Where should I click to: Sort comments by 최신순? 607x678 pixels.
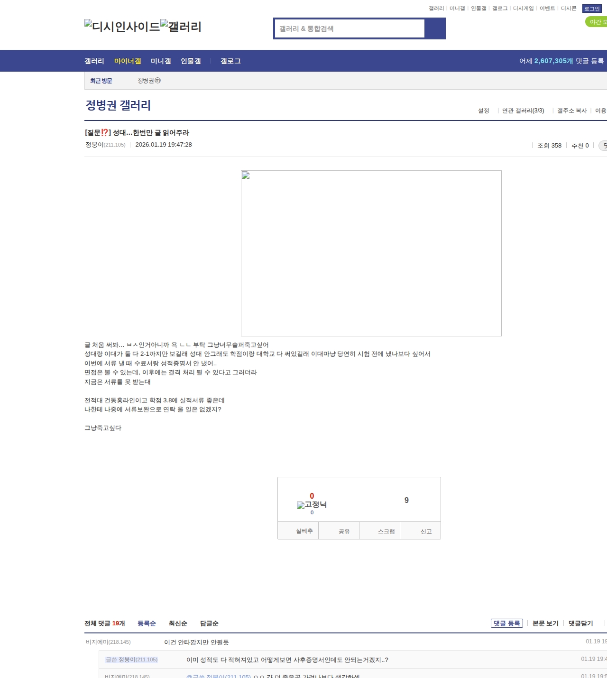pos(178,623)
